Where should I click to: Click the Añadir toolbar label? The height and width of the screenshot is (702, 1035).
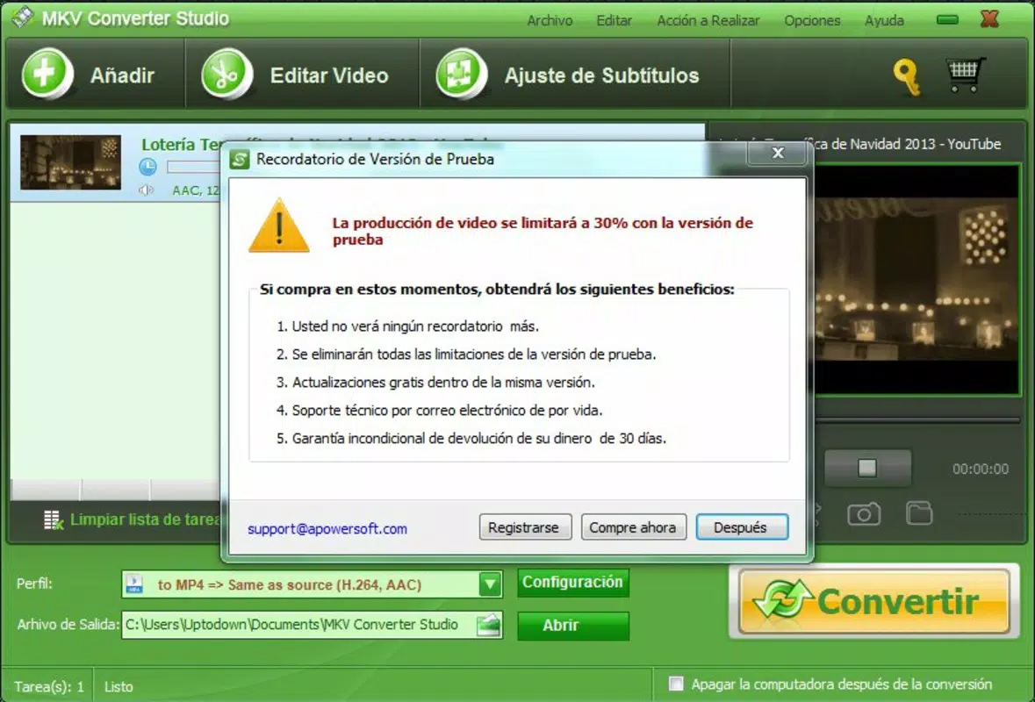pos(122,75)
